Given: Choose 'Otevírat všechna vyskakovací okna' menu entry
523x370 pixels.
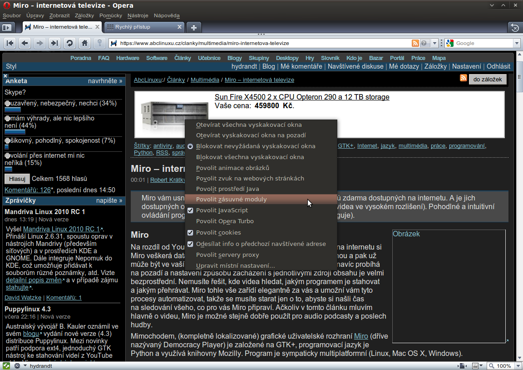Looking at the screenshot, I should [261, 125].
